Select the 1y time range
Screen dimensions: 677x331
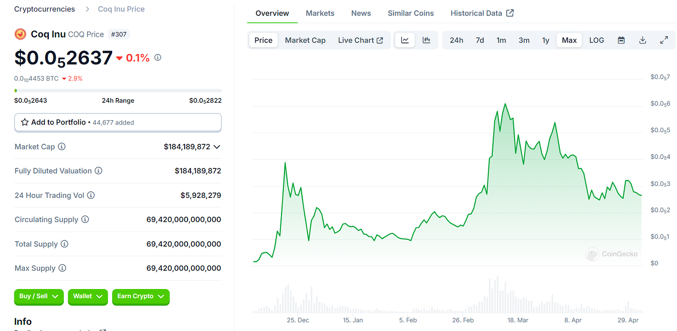546,40
